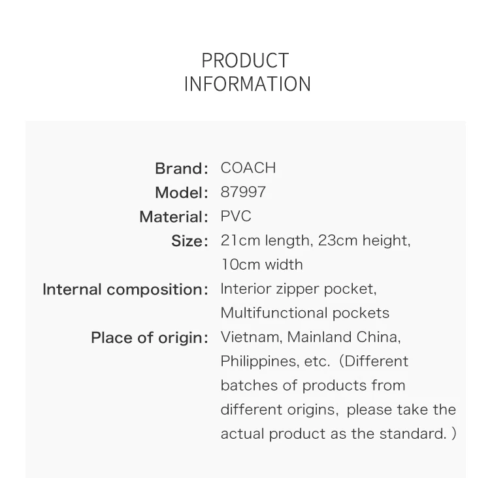This screenshot has height=478, width=490.
Task: Click the 10cm width text
Action: click(x=262, y=264)
